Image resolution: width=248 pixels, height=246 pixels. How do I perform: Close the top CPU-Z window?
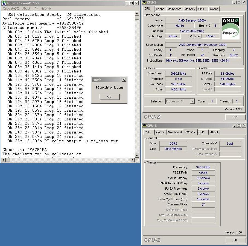[x=244, y=2]
